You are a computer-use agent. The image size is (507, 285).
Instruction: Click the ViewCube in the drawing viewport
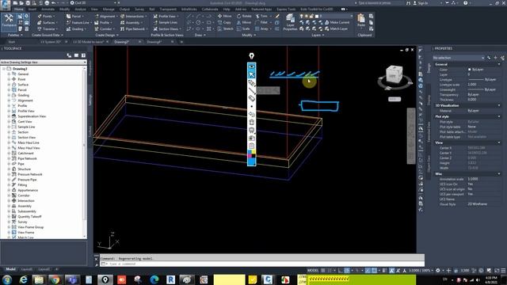pyautogui.click(x=395, y=74)
